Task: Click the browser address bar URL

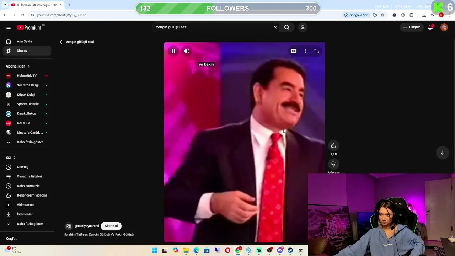Action: click(61, 15)
